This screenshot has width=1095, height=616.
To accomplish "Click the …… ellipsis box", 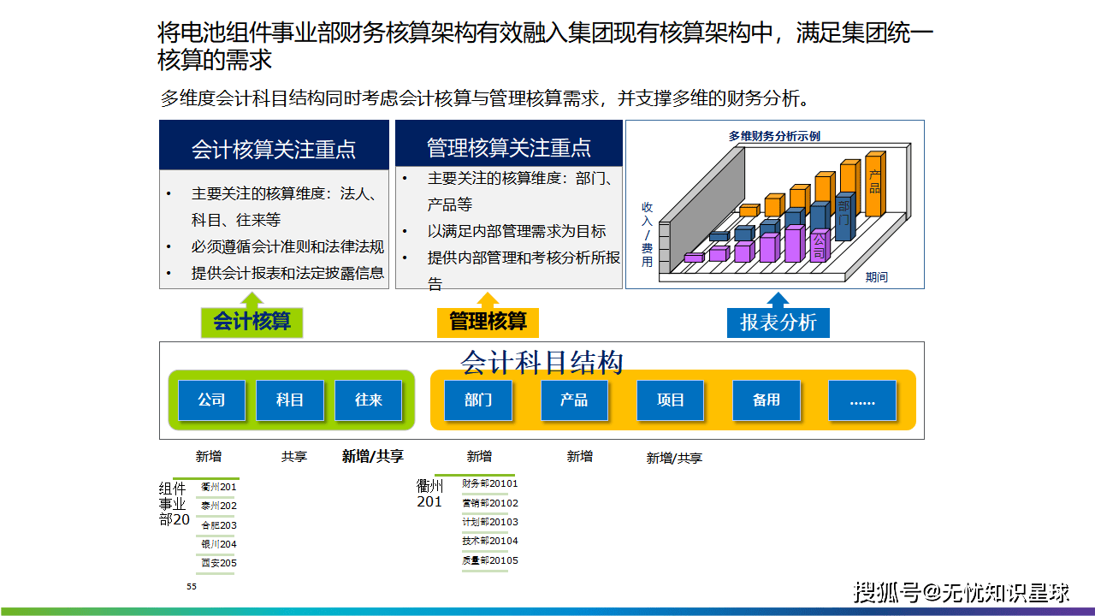I will (862, 400).
